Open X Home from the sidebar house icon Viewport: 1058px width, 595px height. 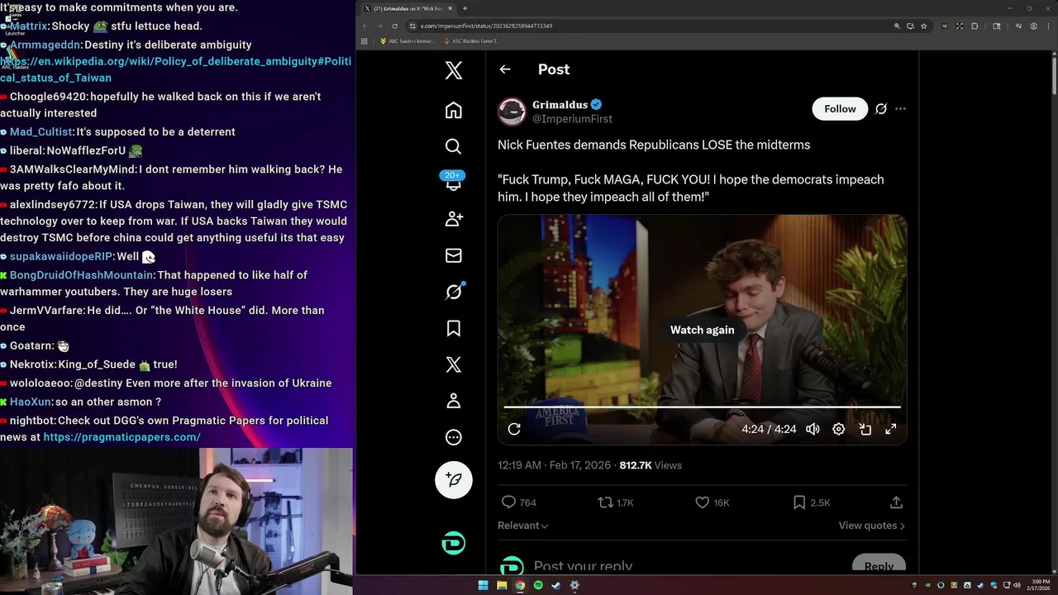pos(453,110)
